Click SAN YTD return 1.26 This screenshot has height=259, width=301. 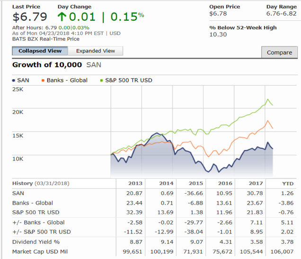click(x=287, y=193)
